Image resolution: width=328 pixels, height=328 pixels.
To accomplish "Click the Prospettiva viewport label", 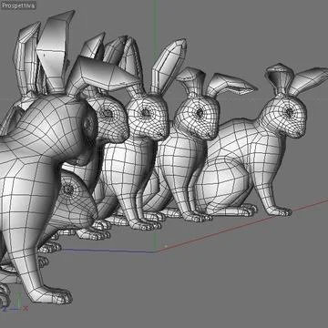I will [18, 5].
